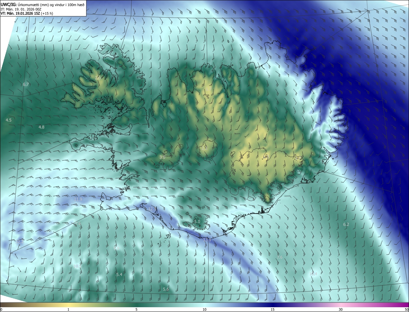Click the 6.7 value label on the map
Image resolution: width=409 pixels, height=312 pixels.
point(26,85)
